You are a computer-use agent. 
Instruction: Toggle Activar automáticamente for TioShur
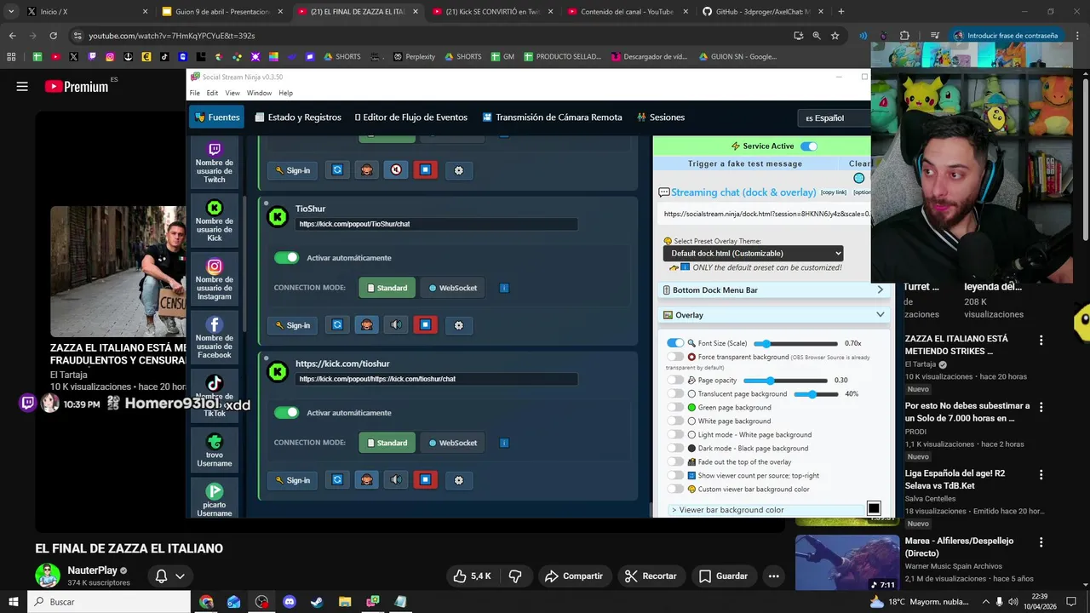(287, 257)
